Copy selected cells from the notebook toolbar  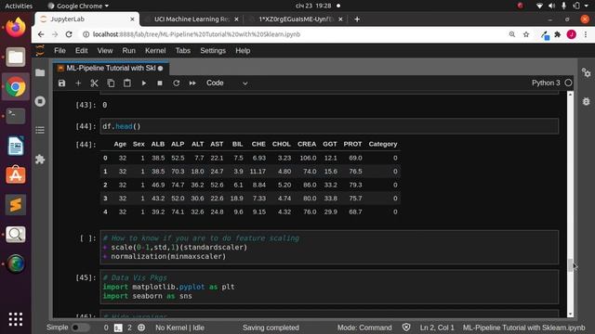111,83
